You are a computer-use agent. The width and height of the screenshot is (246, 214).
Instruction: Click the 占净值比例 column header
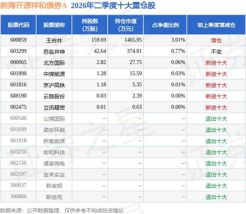(x=165, y=25)
